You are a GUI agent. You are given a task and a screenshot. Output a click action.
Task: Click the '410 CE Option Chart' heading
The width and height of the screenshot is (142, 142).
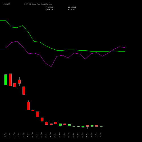pyautogui.click(x=34, y=4)
